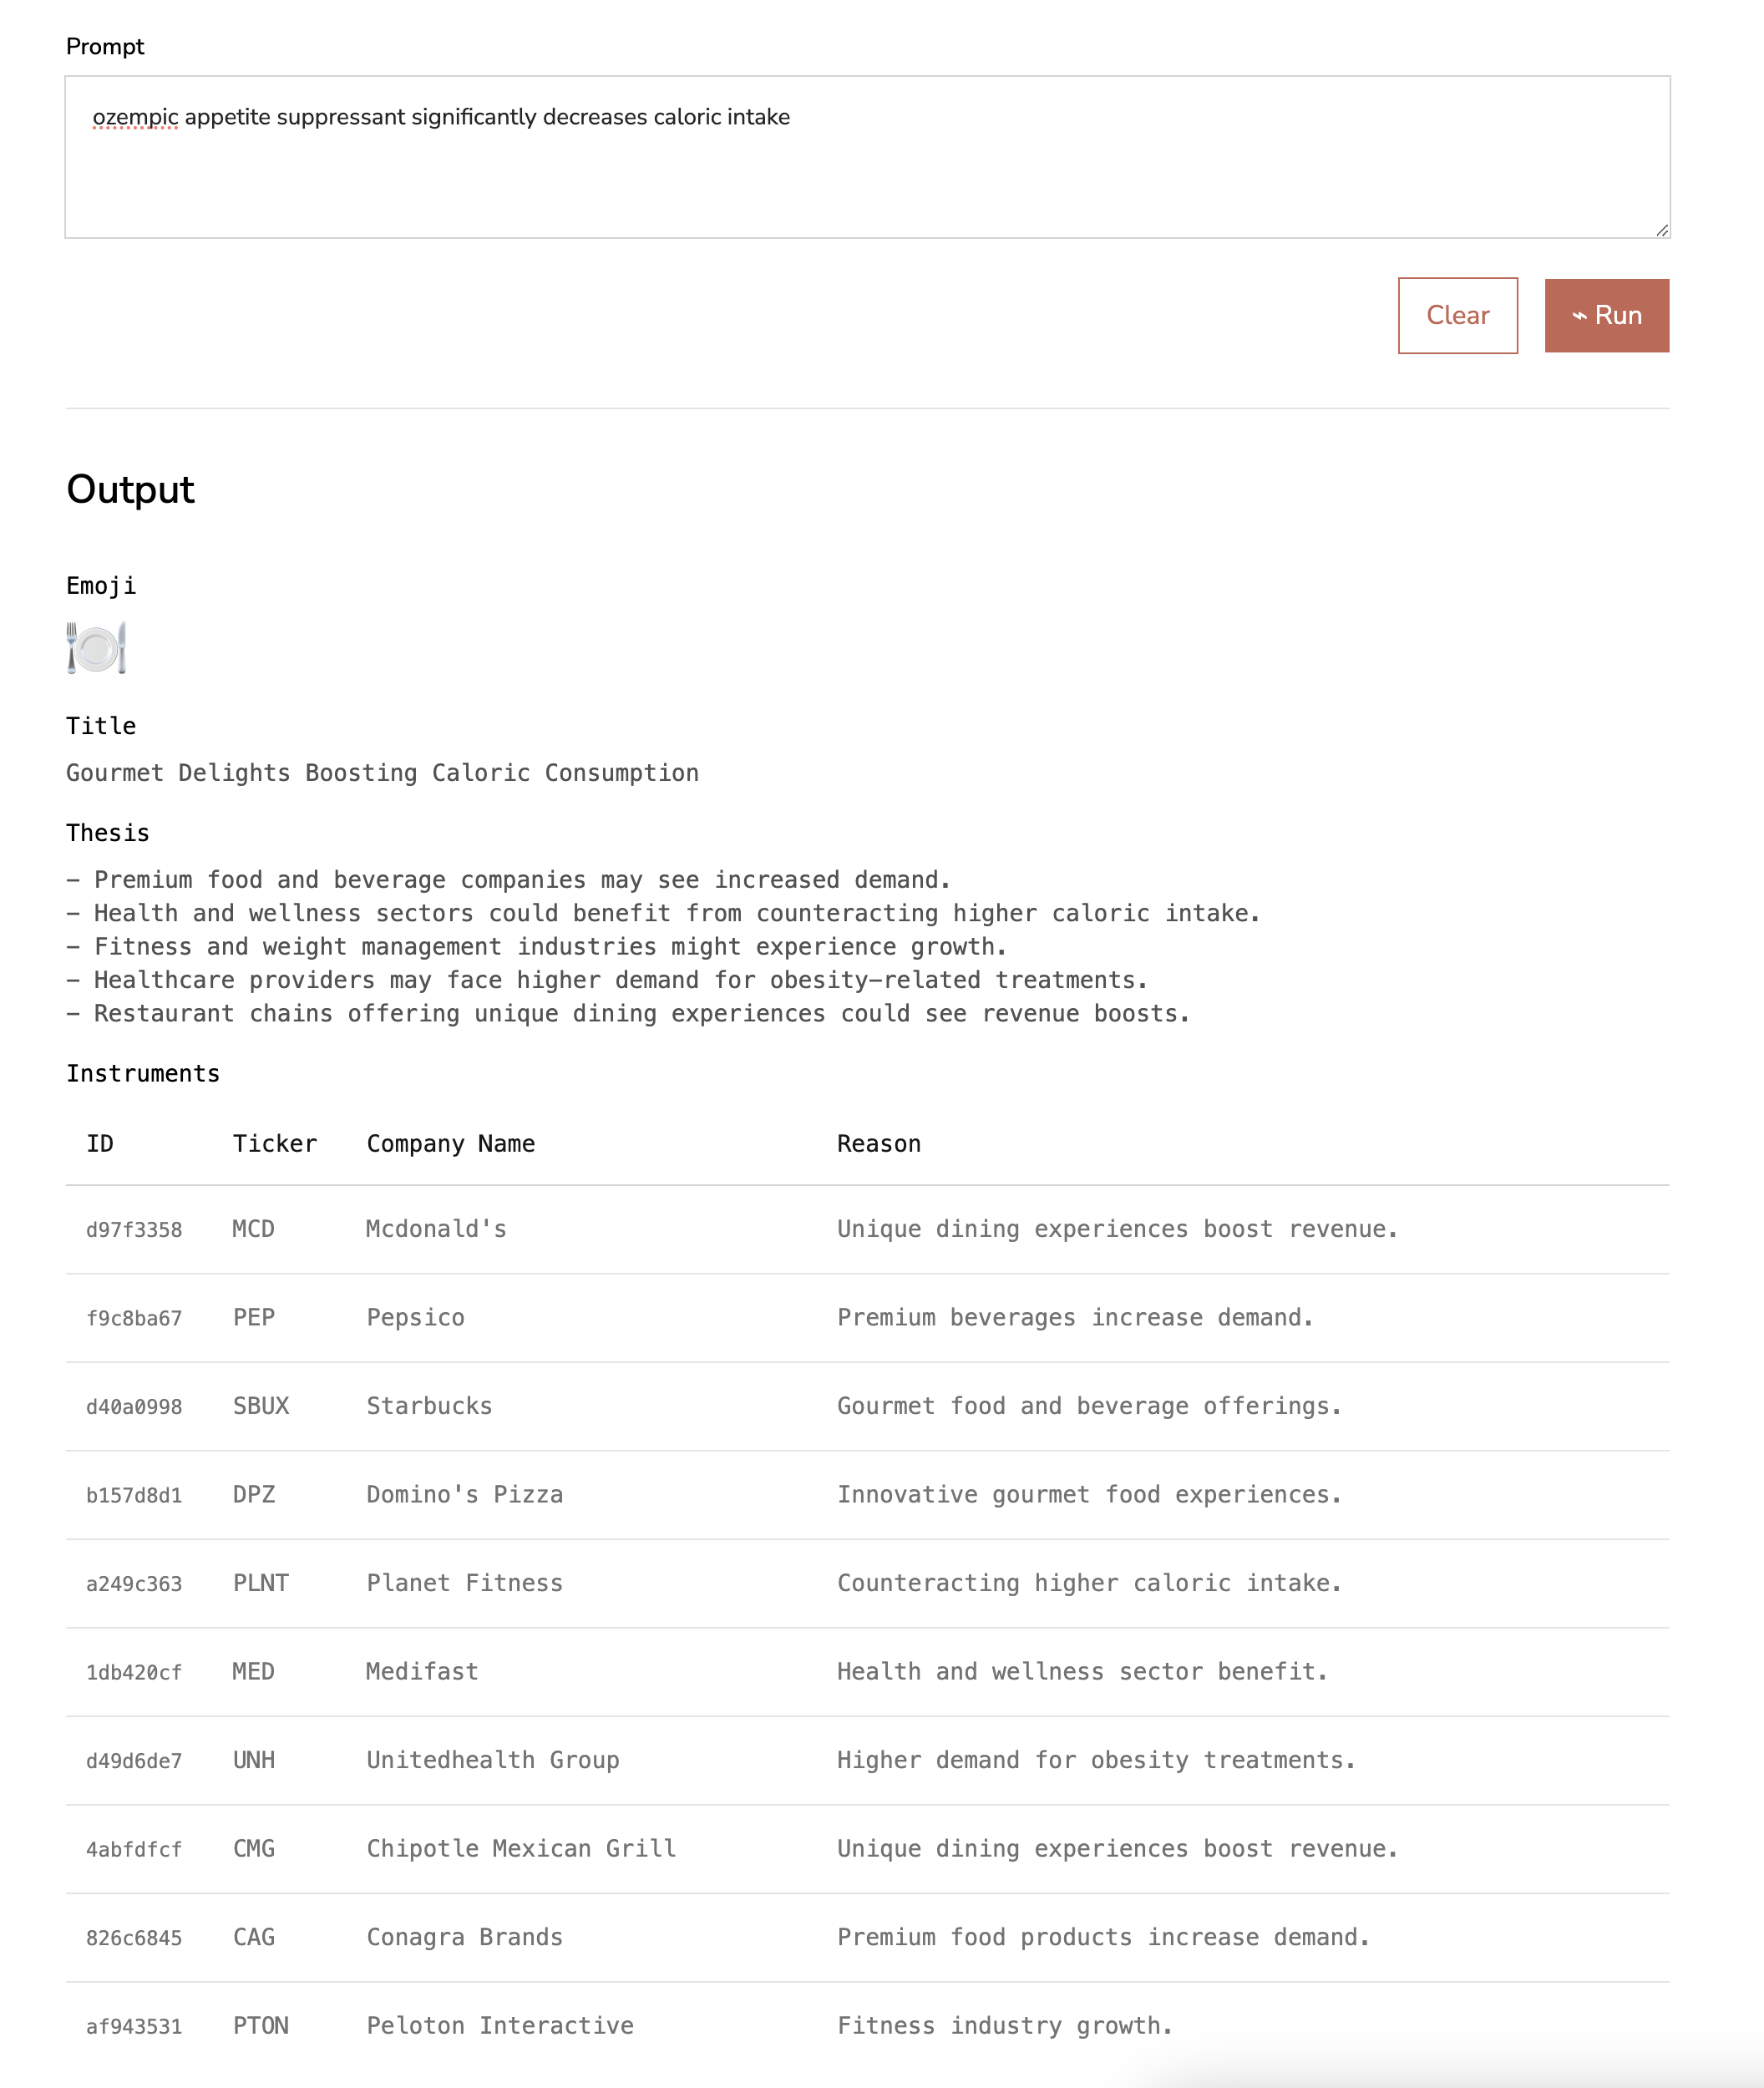Click the 'Thesis' section label
1764x2088 pixels.
(108, 833)
